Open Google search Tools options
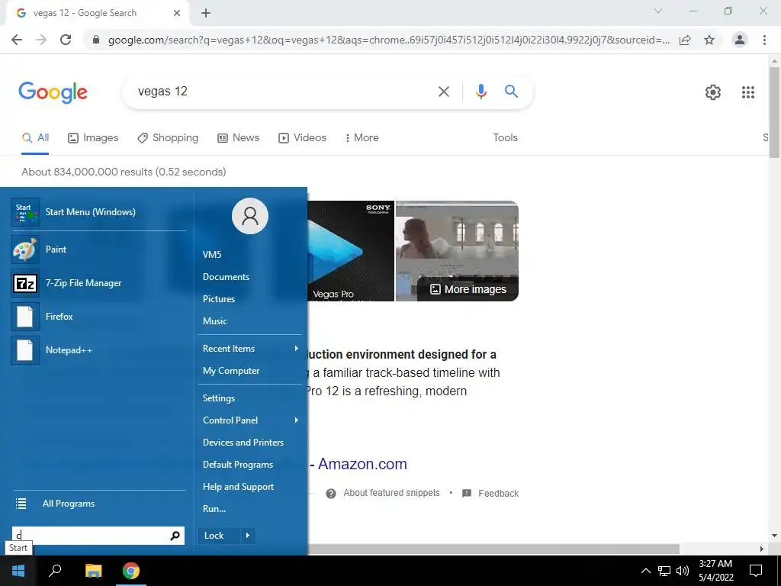 (505, 138)
